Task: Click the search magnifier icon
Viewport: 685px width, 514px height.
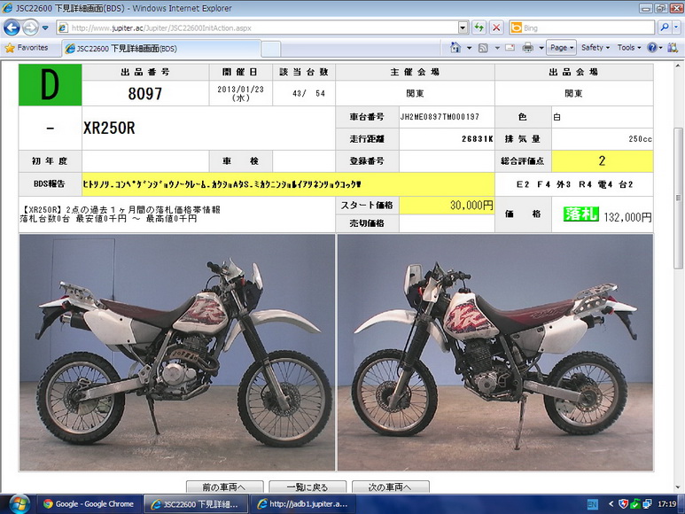Action: pyautogui.click(x=665, y=27)
